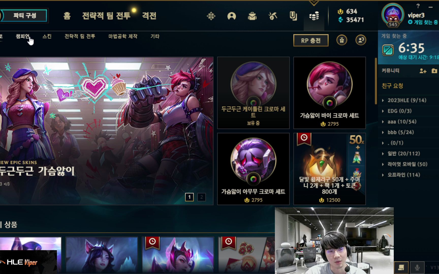The width and height of the screenshot is (439, 274).
Task: Open the profile icon in top navigation
Action: point(232,16)
